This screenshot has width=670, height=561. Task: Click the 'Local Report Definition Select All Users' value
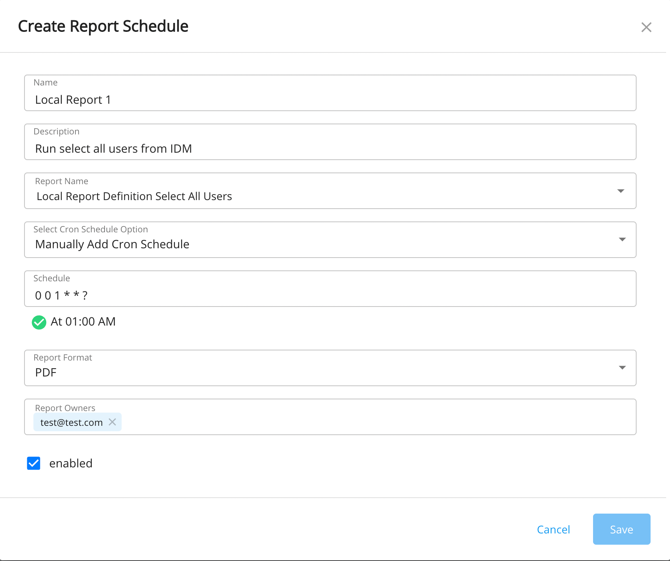tap(134, 196)
